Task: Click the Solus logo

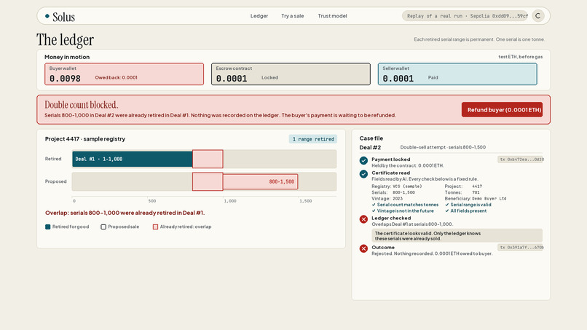Action: (x=60, y=17)
